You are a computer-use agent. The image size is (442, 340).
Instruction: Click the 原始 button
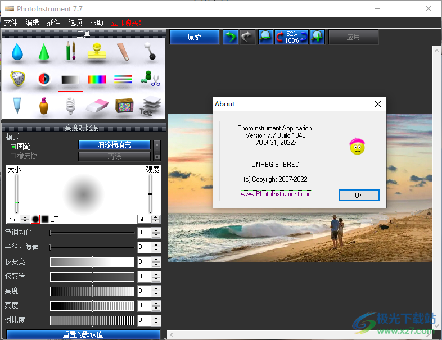click(x=194, y=37)
